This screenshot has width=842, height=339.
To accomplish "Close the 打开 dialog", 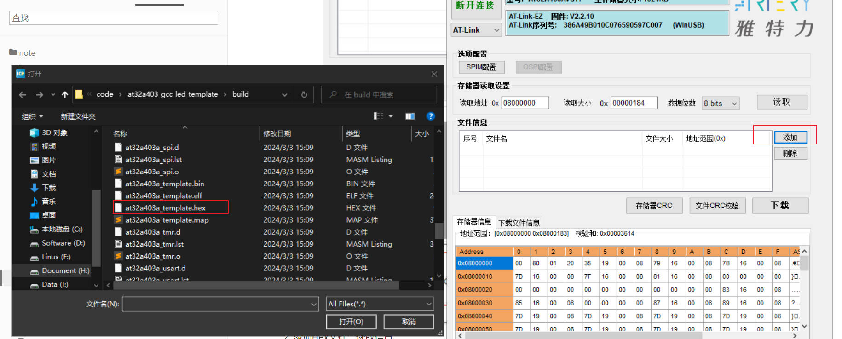I will point(434,74).
